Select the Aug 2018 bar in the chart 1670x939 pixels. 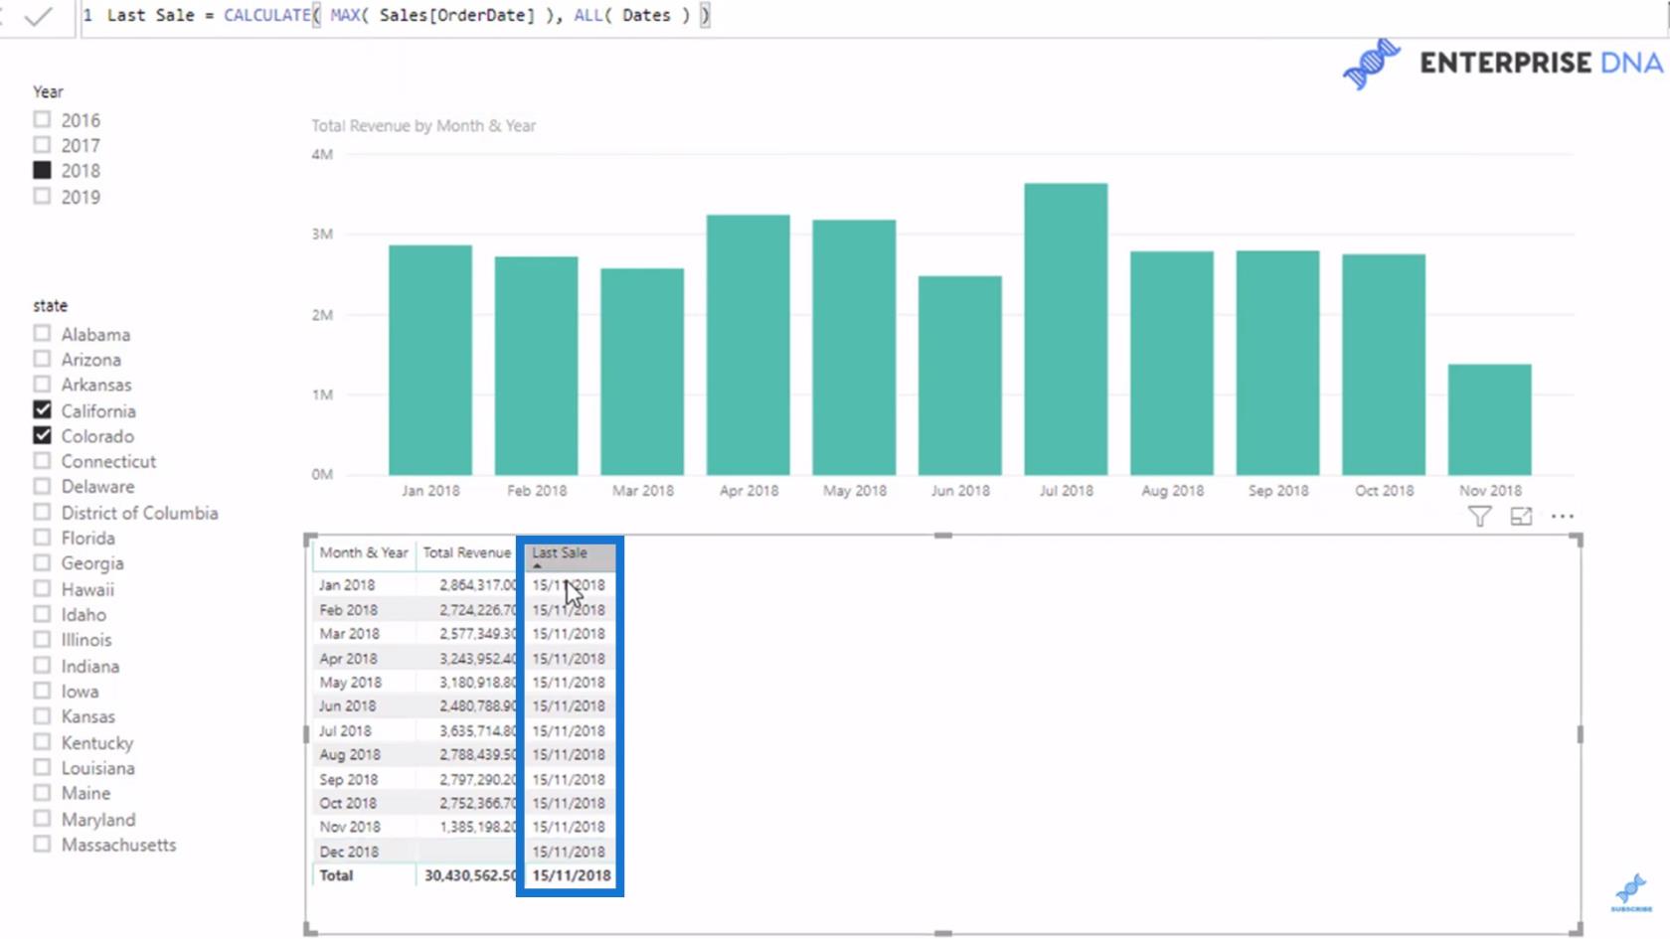[x=1172, y=363]
